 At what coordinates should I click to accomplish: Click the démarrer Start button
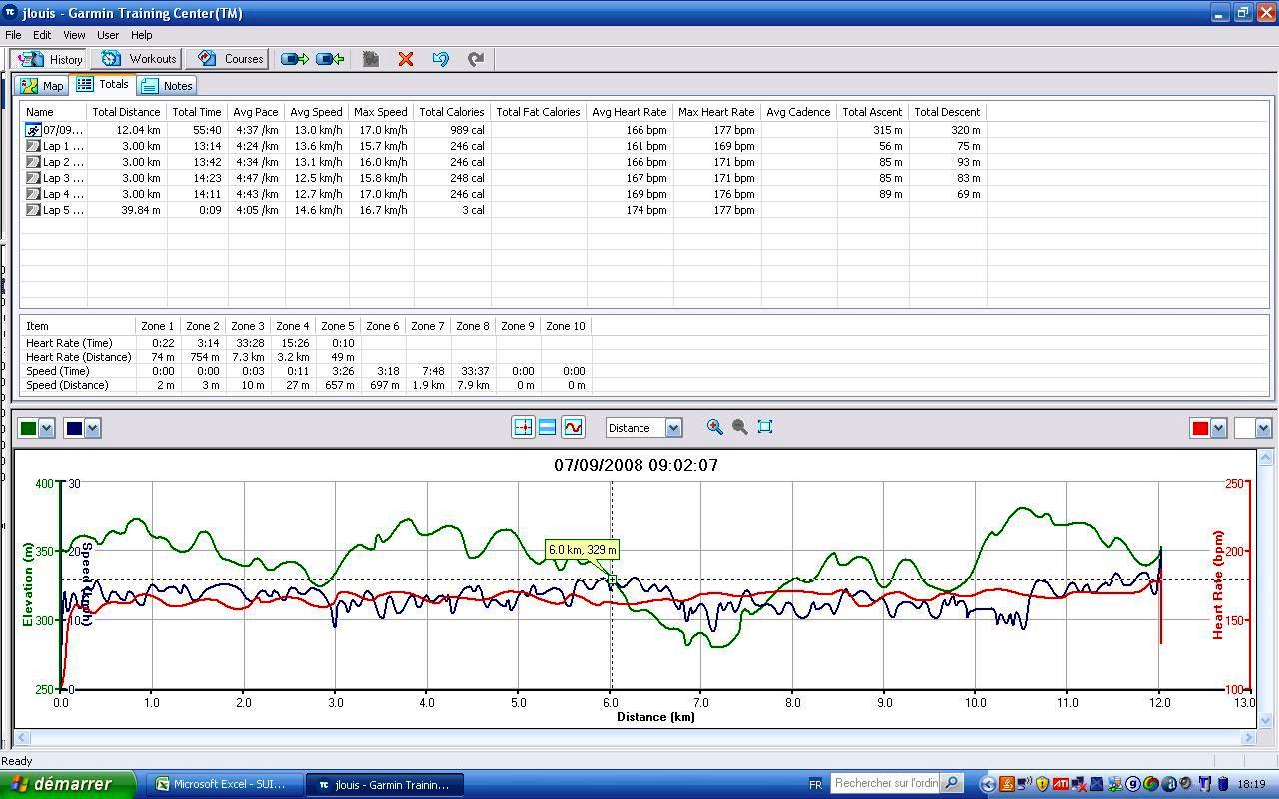[67, 784]
